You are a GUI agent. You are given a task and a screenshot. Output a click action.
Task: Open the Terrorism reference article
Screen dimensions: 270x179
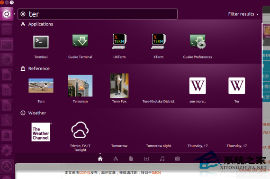pos(80,85)
